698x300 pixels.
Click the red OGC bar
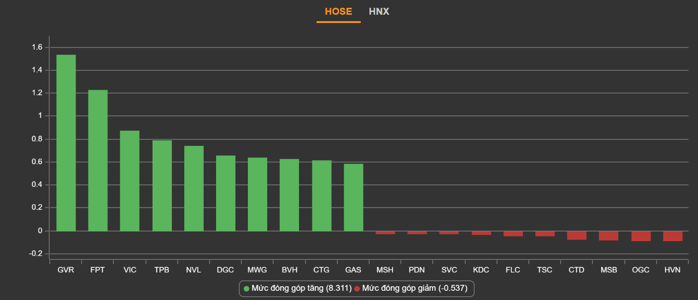coord(641,236)
